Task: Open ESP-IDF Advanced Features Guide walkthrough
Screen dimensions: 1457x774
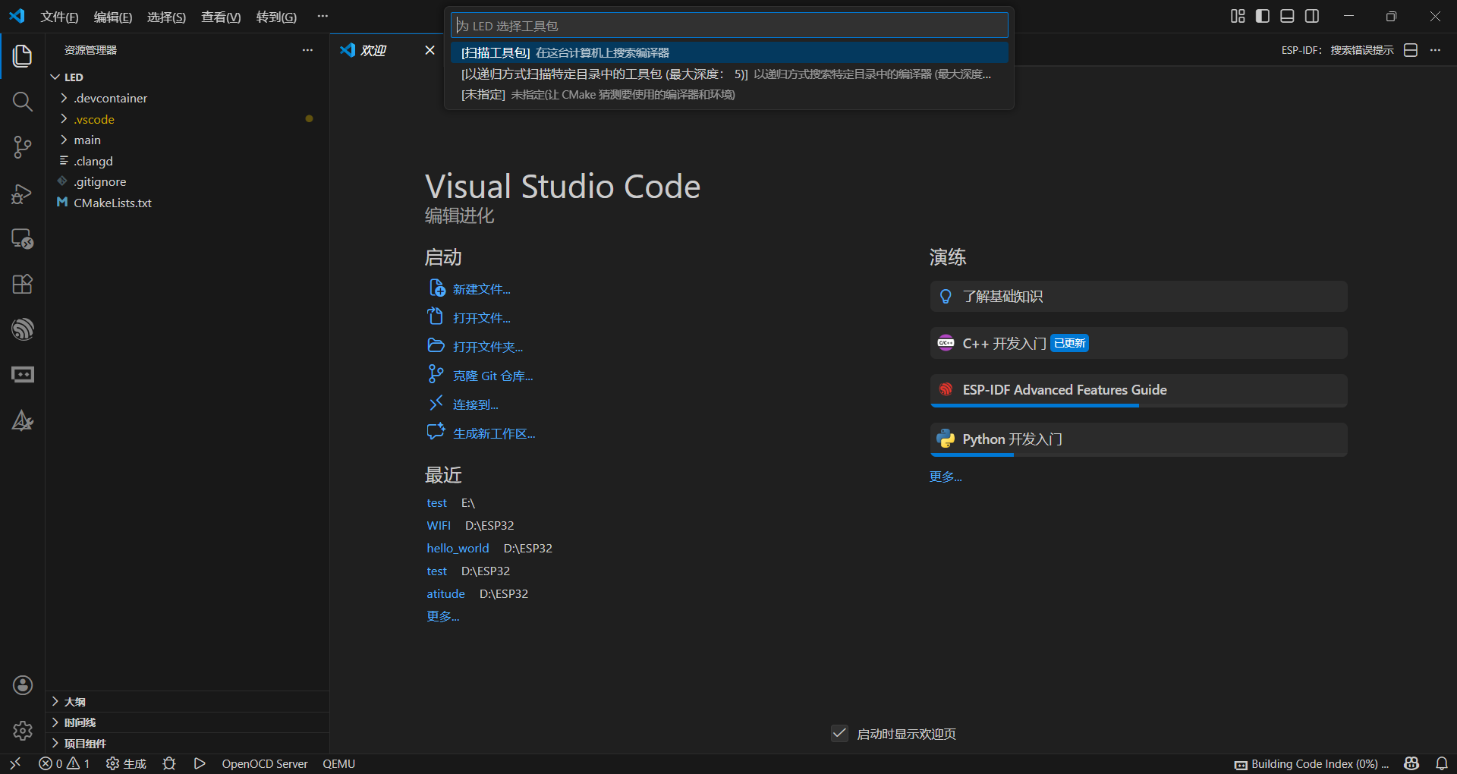Action: point(1138,390)
